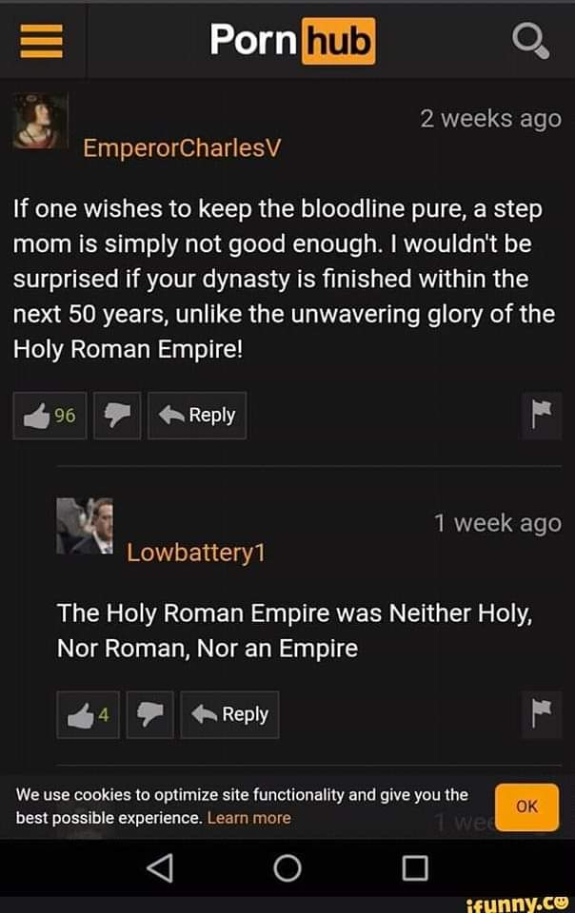Flag EmperorCharlesV's comment

tap(542, 416)
